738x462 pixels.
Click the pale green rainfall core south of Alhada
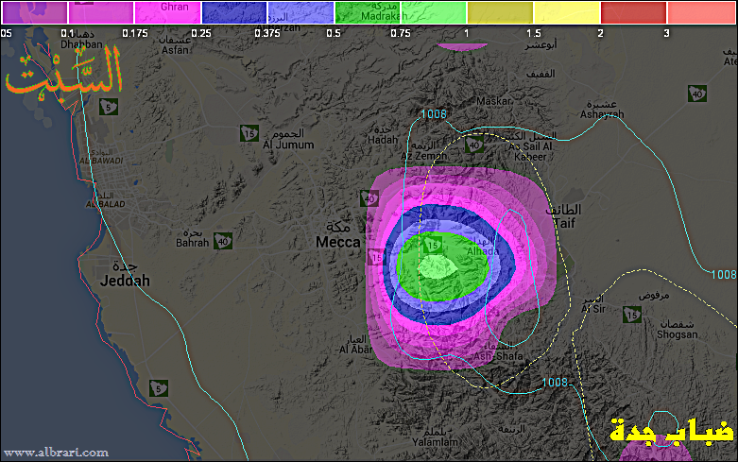(x=438, y=268)
